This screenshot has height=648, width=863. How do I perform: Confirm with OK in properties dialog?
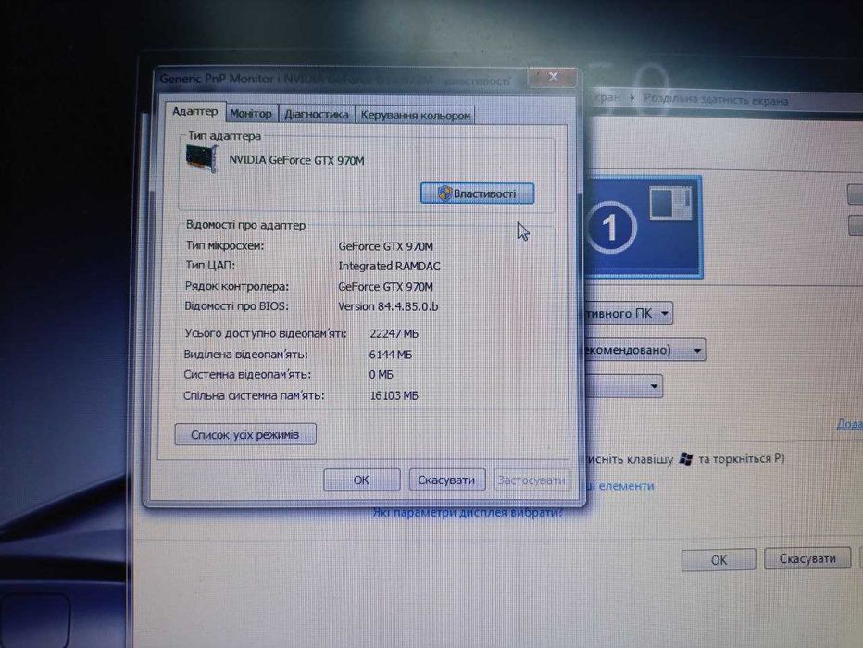click(x=361, y=480)
